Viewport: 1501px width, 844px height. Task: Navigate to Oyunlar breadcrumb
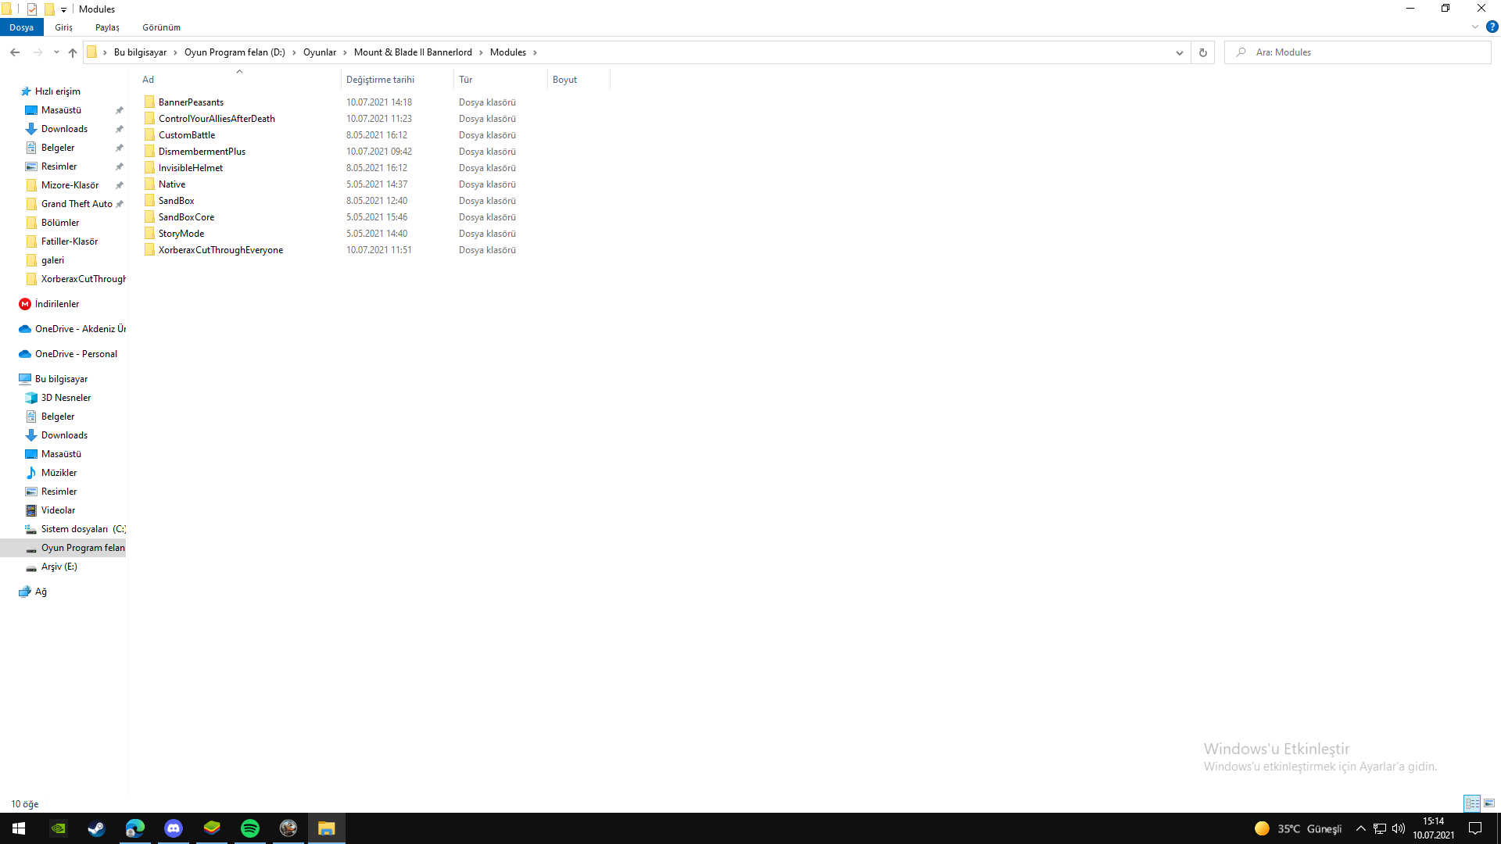[320, 52]
